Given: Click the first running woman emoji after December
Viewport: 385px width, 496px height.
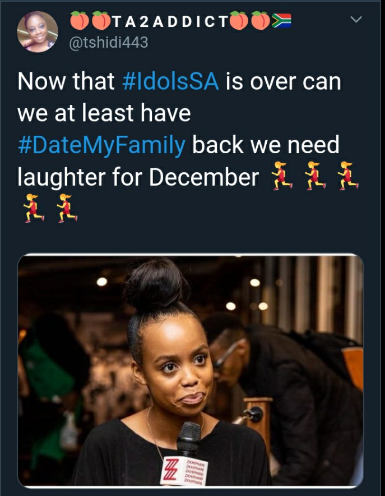Looking at the screenshot, I should (281, 176).
